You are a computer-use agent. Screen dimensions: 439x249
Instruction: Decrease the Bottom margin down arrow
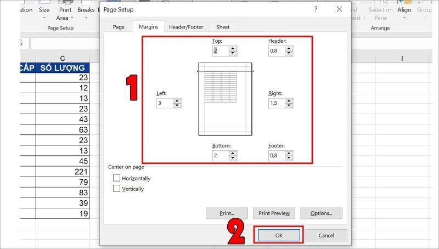[x=233, y=158]
